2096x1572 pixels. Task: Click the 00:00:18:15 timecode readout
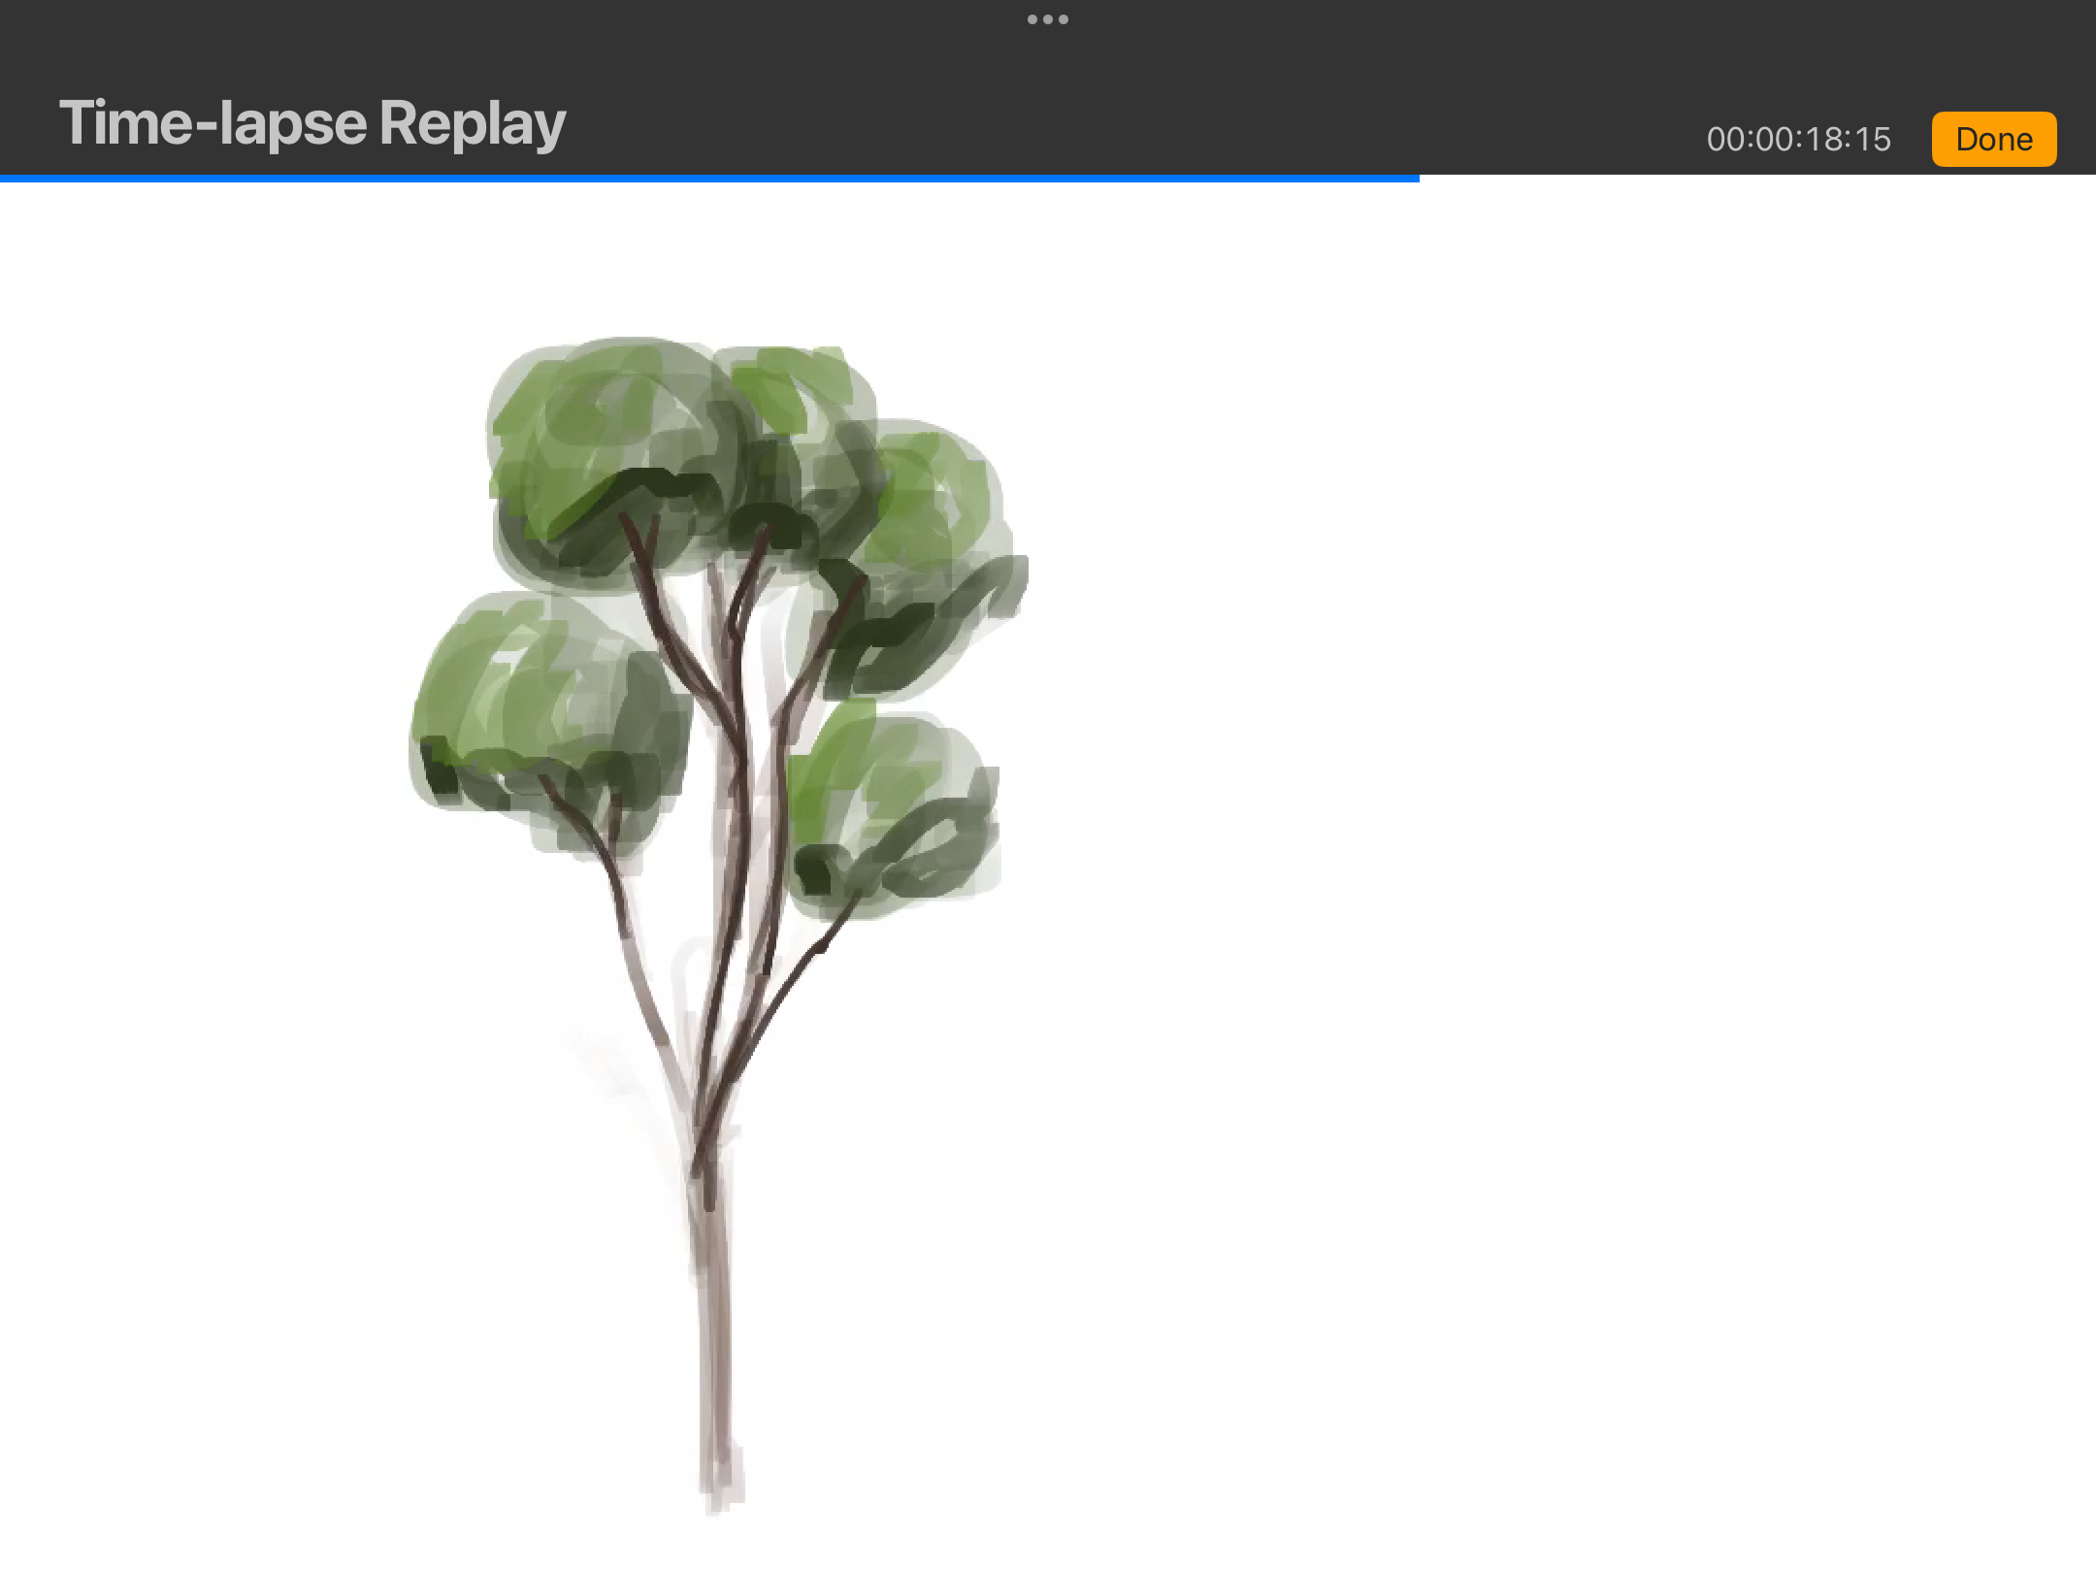coord(1798,140)
